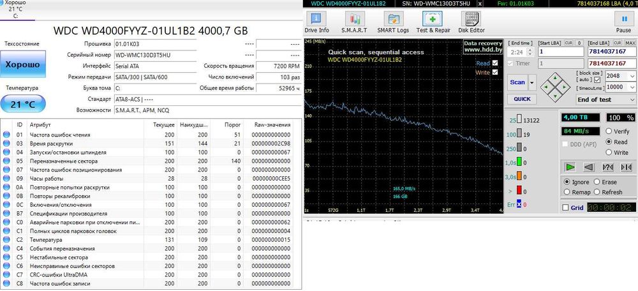638x291 pixels.
Task: Switch to the Test & Repair section
Action: (x=433, y=22)
